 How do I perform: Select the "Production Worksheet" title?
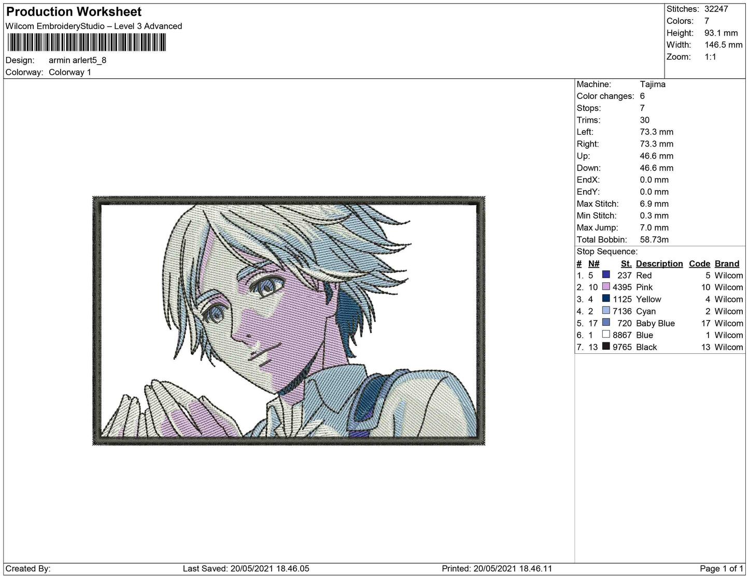pyautogui.click(x=74, y=12)
